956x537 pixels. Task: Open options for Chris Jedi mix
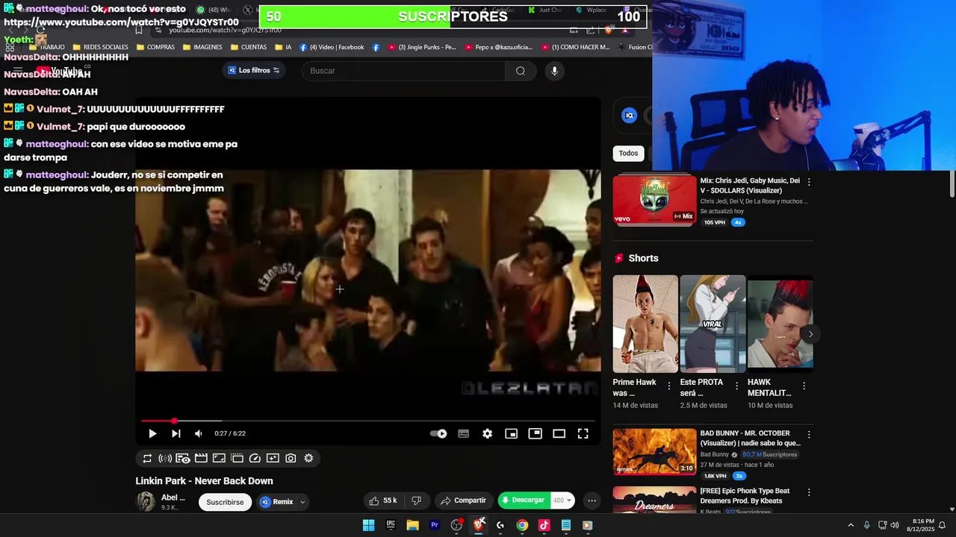click(x=808, y=182)
